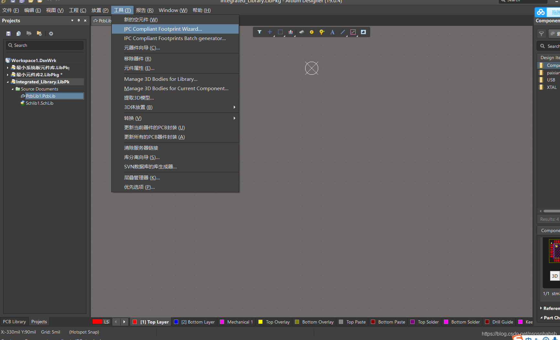Choose 元器件向导 (C) menu item
This screenshot has width=560, height=340.
(x=175, y=48)
